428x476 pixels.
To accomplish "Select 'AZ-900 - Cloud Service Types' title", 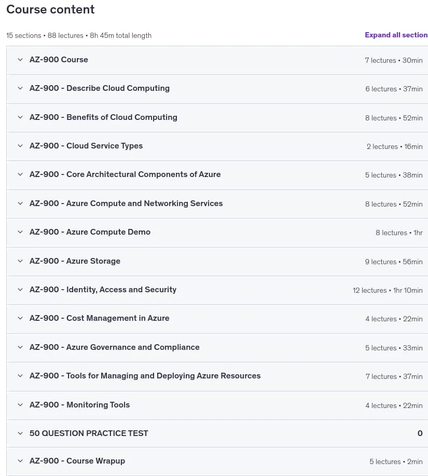I will point(86,146).
